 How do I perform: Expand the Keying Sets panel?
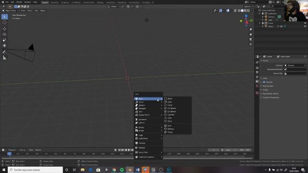click(268, 86)
